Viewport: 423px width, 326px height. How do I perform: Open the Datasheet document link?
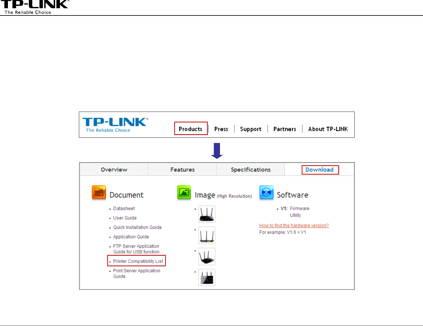click(x=124, y=208)
